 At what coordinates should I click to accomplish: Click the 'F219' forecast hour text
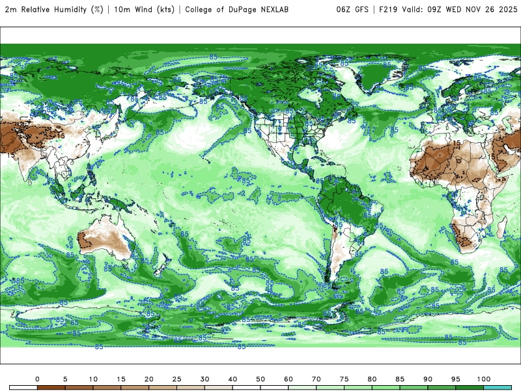388,10
